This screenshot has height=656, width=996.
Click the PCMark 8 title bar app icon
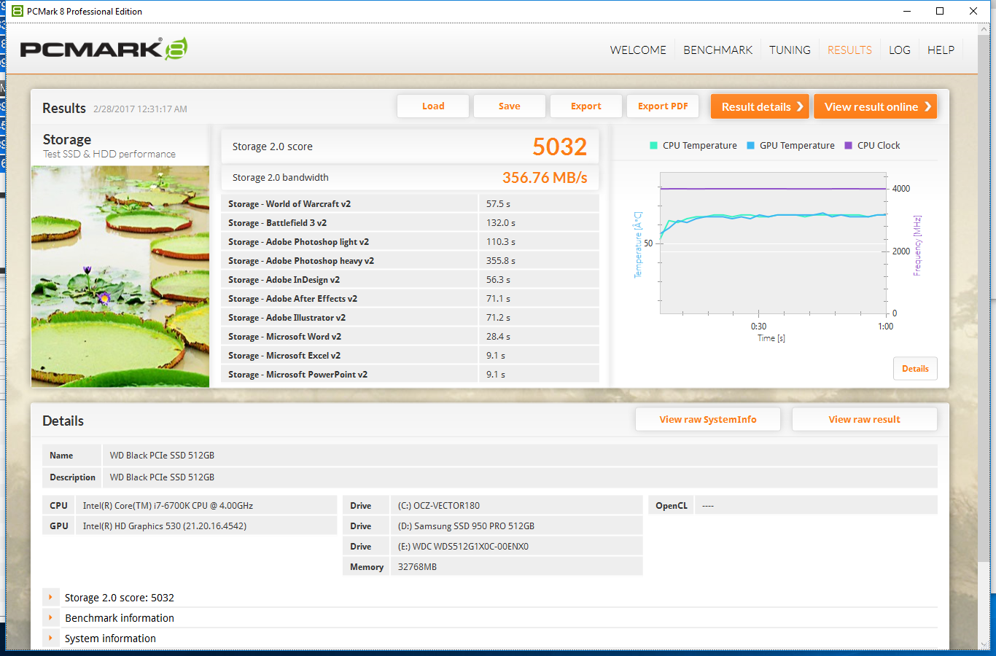pyautogui.click(x=17, y=11)
